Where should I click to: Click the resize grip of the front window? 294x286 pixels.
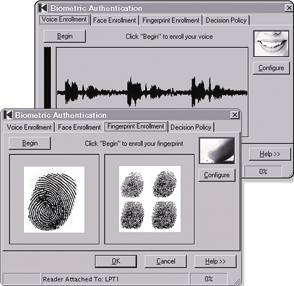coord(237,281)
